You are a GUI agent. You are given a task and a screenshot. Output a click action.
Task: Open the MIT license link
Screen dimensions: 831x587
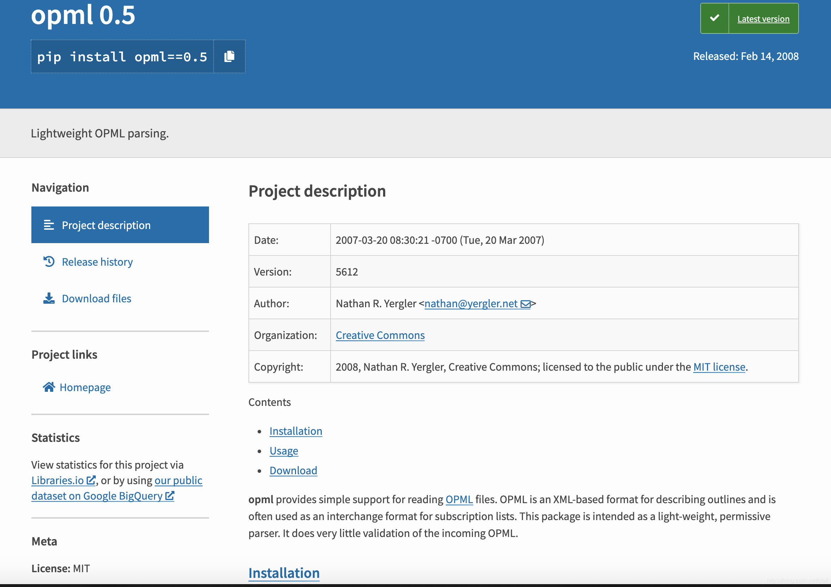pyautogui.click(x=719, y=367)
